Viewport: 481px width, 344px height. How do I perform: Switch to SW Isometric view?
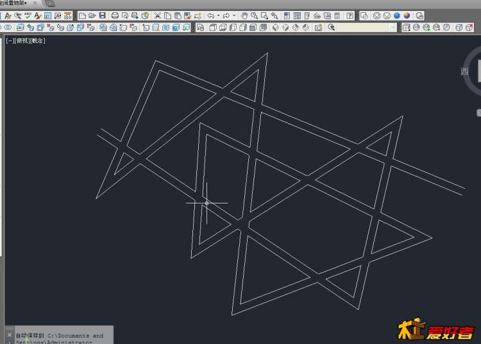pyautogui.click(x=276, y=28)
